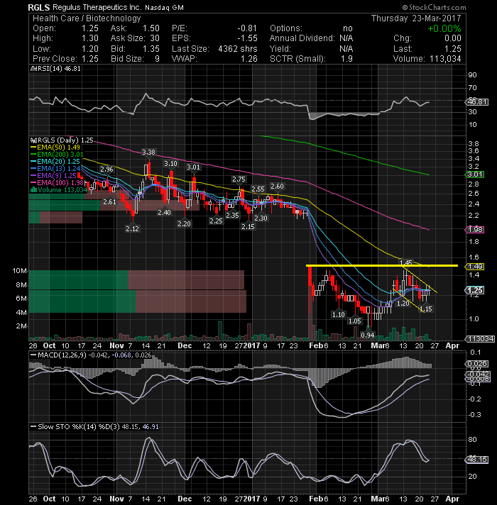Click the pink 1.98 EMA tag on price axis
This screenshot has width=497, height=505.
475,230
